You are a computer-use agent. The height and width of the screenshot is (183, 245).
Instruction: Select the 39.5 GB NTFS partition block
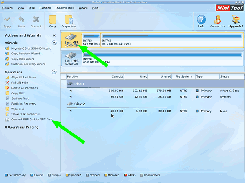172,40
